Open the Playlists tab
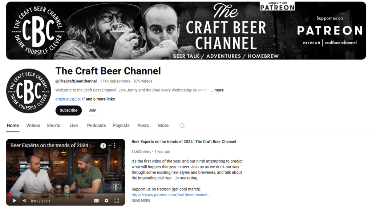Screen dimensions: 372x209 coord(121,126)
